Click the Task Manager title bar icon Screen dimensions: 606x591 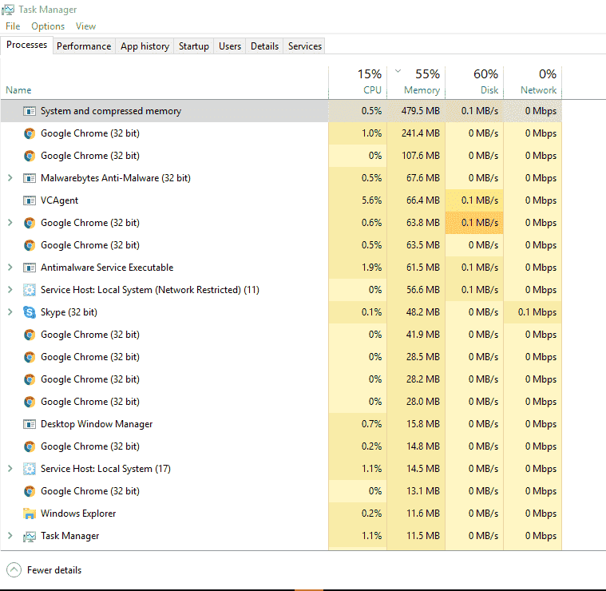tap(8, 10)
